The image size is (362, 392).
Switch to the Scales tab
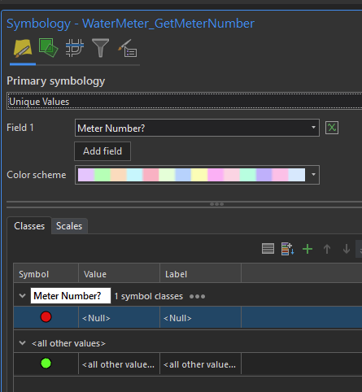click(x=69, y=226)
